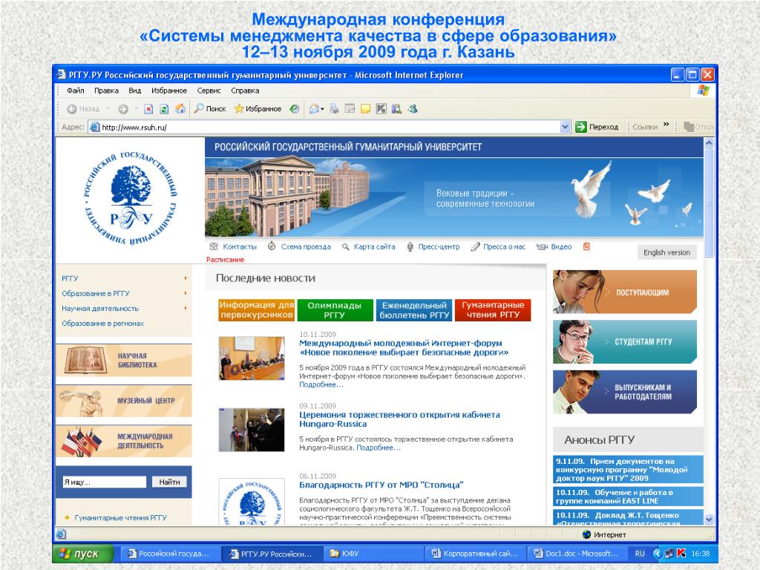This screenshot has width=760, height=570.
Task: Open Молодой доктор наук announcement
Action: tap(628, 470)
